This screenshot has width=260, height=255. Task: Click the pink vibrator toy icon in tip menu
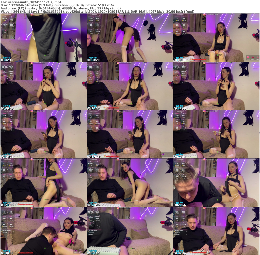point(5,31)
